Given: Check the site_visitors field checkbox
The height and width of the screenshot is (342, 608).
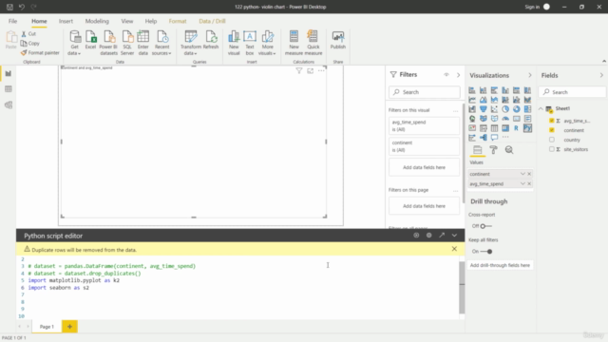Looking at the screenshot, I should click(551, 149).
